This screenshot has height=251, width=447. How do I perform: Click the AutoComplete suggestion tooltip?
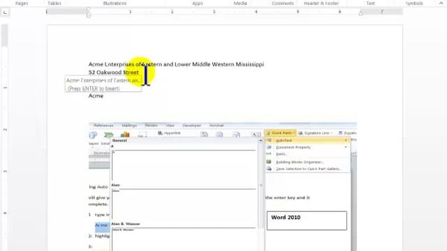point(103,84)
